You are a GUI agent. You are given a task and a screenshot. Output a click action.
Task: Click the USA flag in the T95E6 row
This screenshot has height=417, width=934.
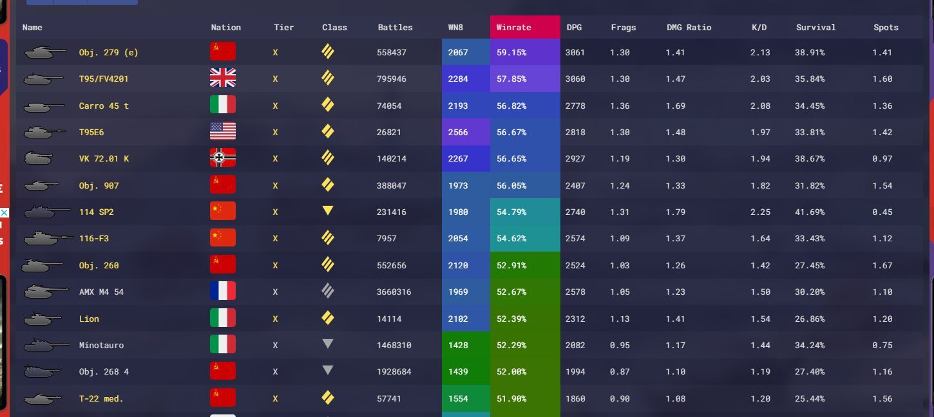pos(223,132)
